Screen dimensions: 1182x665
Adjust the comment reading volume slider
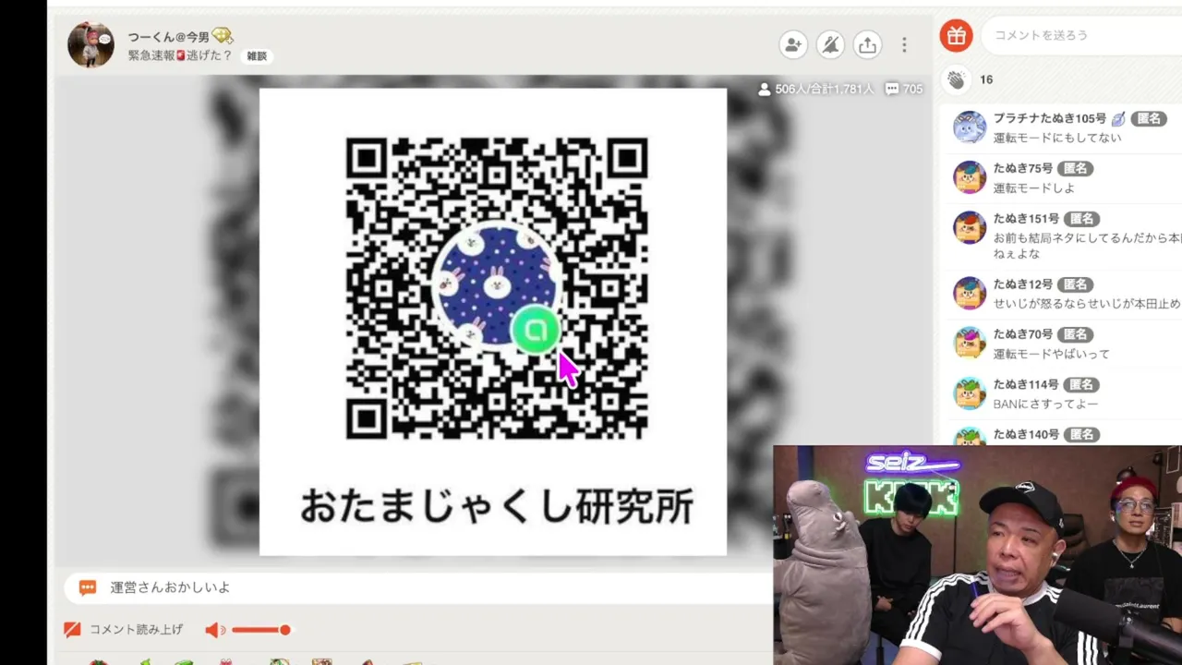click(x=261, y=630)
